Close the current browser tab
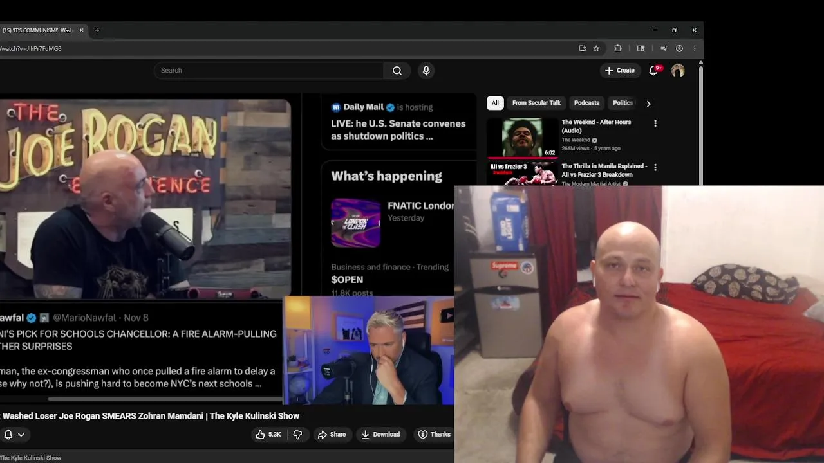Viewport: 824px width, 463px height. click(x=81, y=30)
